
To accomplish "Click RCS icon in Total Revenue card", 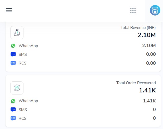I will pos(13,63).
